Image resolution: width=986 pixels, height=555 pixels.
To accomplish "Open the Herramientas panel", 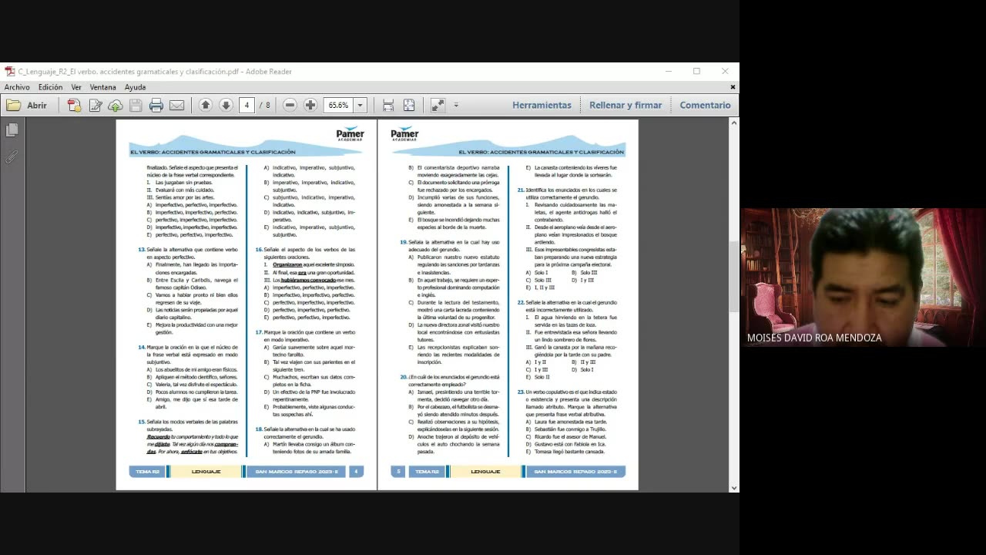I will pos(542,106).
